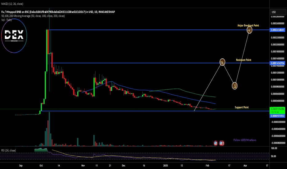The width and height of the screenshot is (287, 169).
Task: Click the standalone US flag economic event icon
Action: 216,143
